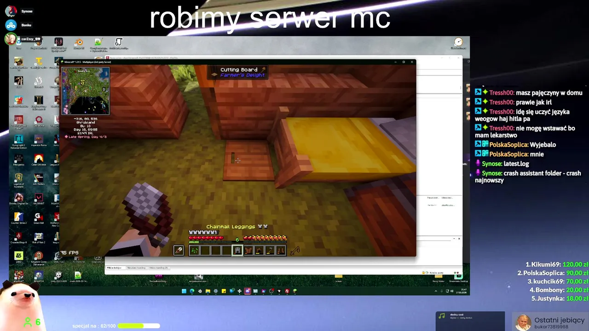Image resolution: width=589 pixels, height=331 pixels.
Task: Select the first hotbar slot with green item
Action: pyautogui.click(x=194, y=251)
